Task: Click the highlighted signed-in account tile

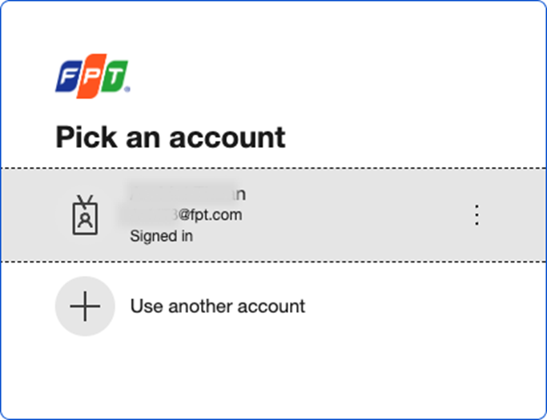Action: pos(272,215)
